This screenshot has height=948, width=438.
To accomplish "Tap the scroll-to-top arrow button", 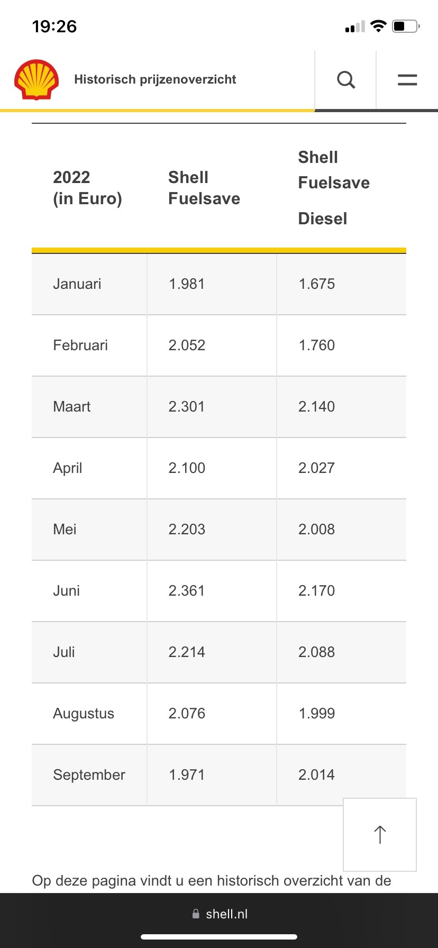I will [380, 834].
